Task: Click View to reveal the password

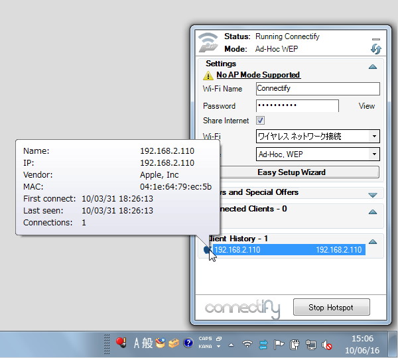Action: click(x=367, y=106)
